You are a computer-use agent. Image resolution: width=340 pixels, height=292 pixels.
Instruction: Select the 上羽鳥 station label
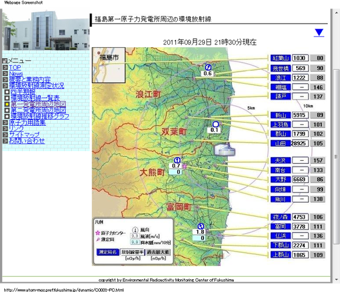point(280,124)
